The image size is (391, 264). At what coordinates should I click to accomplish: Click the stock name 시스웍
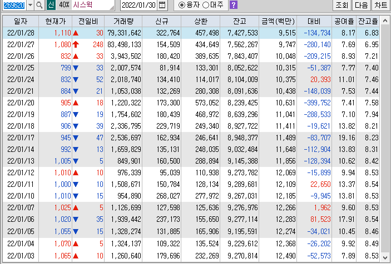click(82, 5)
